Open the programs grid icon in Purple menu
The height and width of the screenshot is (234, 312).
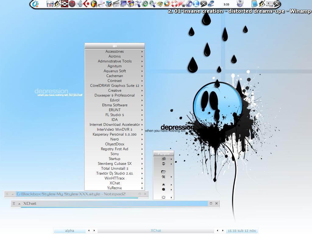coord(163,159)
